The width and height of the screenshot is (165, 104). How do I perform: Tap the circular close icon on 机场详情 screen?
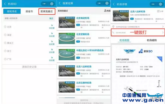(x=160, y=4)
